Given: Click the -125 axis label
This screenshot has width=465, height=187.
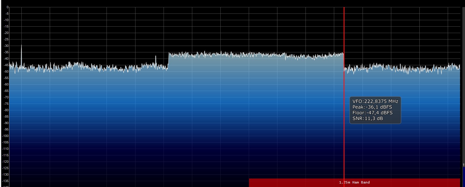Looking at the screenshot, I should [6, 168].
